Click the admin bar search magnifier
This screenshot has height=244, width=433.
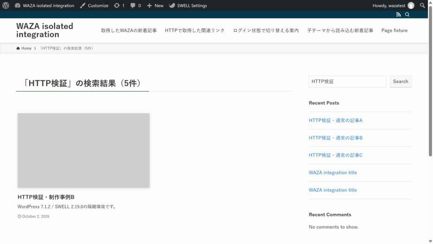422,5
